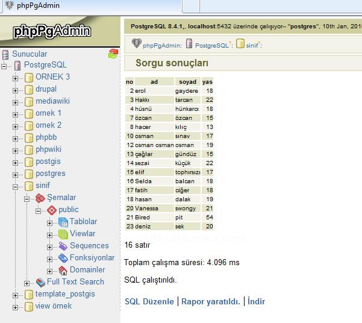Click the PostgreSQL server icon in tree
362x323 pixels.
click(17, 66)
